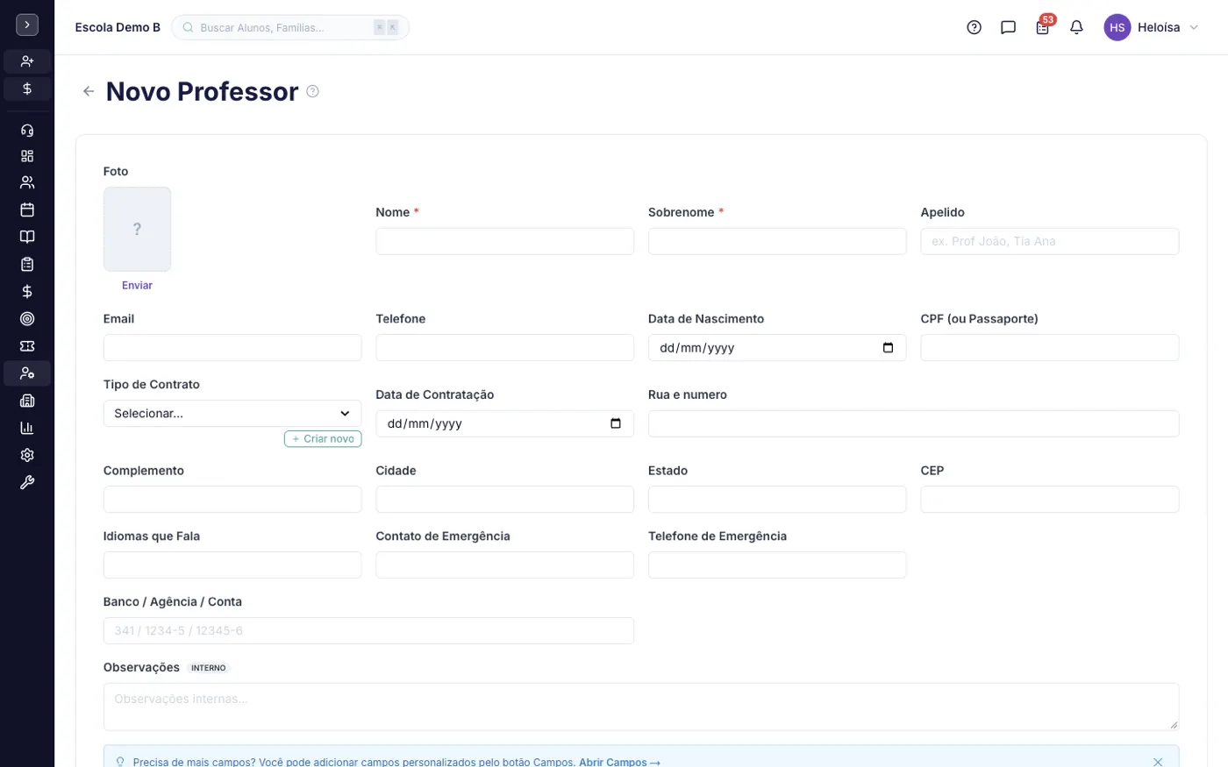Image resolution: width=1228 pixels, height=767 pixels.
Task: Open the target goals icon in the sidebar
Action: click(x=27, y=319)
